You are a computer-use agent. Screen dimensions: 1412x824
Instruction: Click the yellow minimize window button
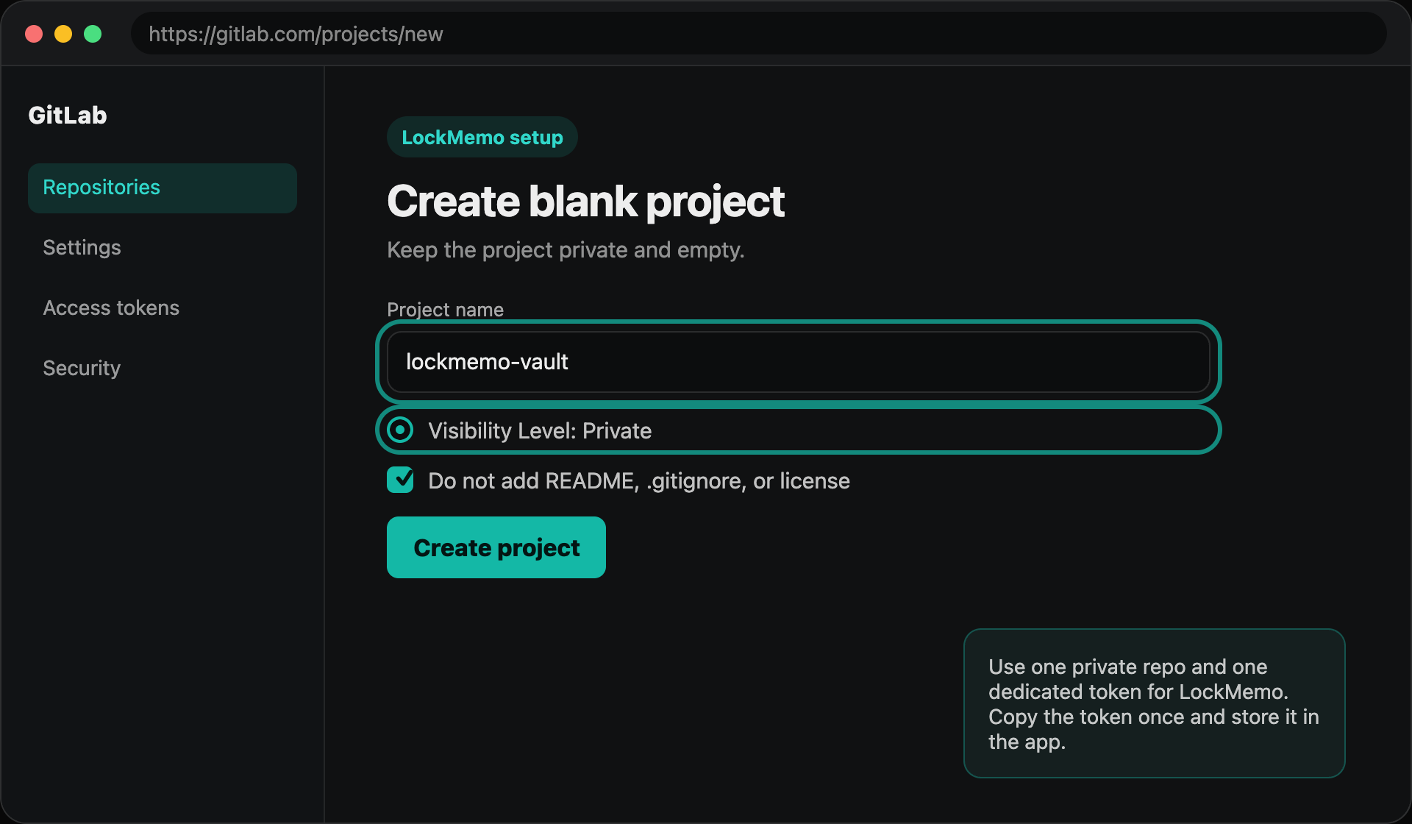(63, 34)
